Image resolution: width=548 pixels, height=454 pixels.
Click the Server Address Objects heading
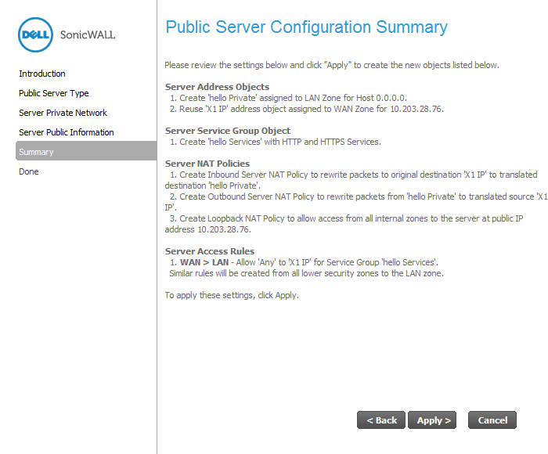coord(217,87)
